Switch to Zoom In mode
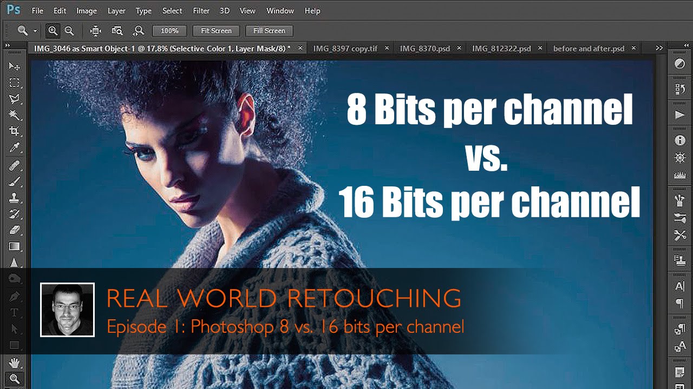The width and height of the screenshot is (693, 389). [53, 31]
